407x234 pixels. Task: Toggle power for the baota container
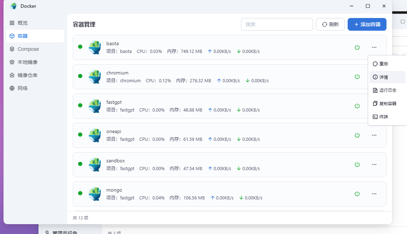[x=357, y=47]
